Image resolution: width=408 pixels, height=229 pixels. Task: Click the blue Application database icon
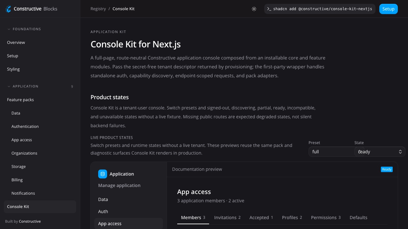[103, 174]
